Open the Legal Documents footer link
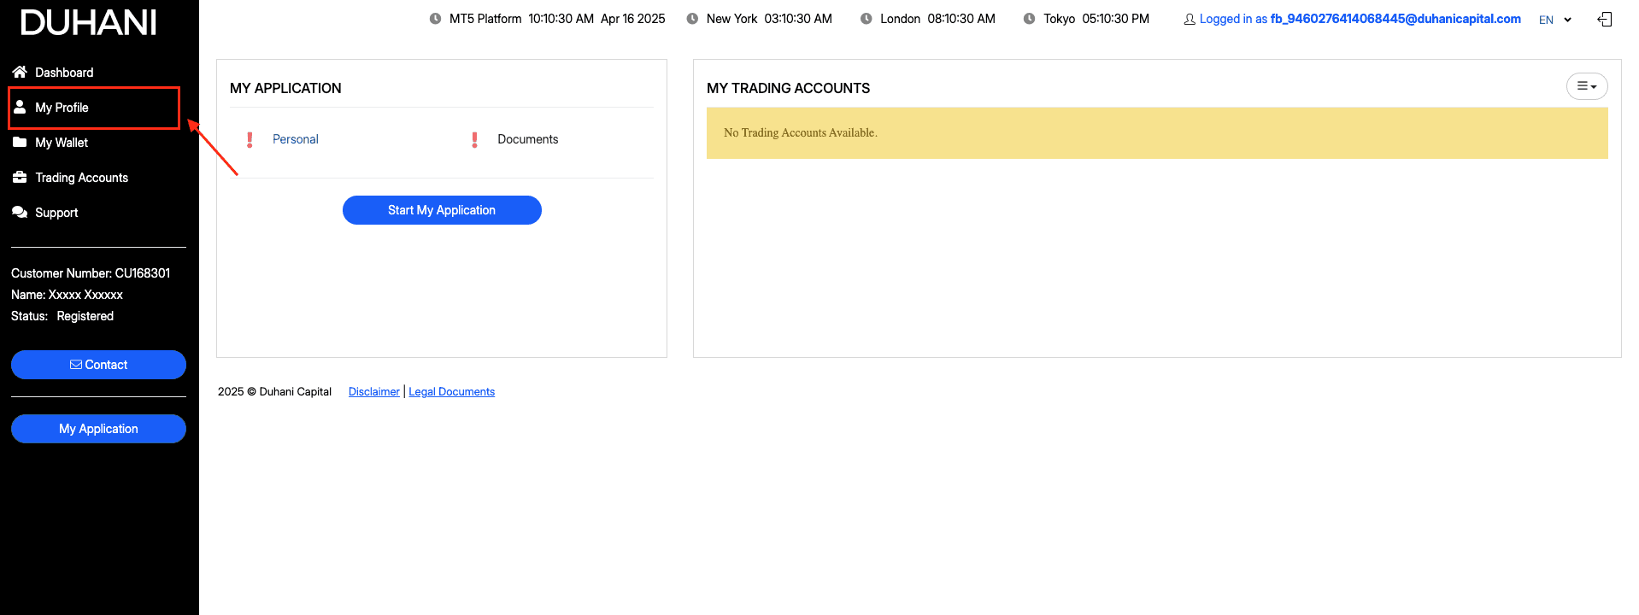This screenshot has height=615, width=1639. click(452, 392)
